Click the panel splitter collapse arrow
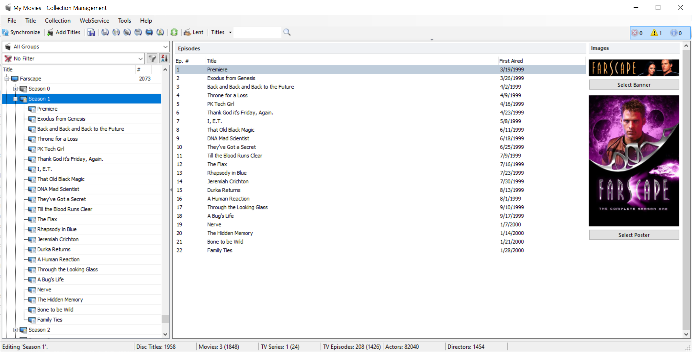Screen dimensions: 692x352 [x=171, y=190]
